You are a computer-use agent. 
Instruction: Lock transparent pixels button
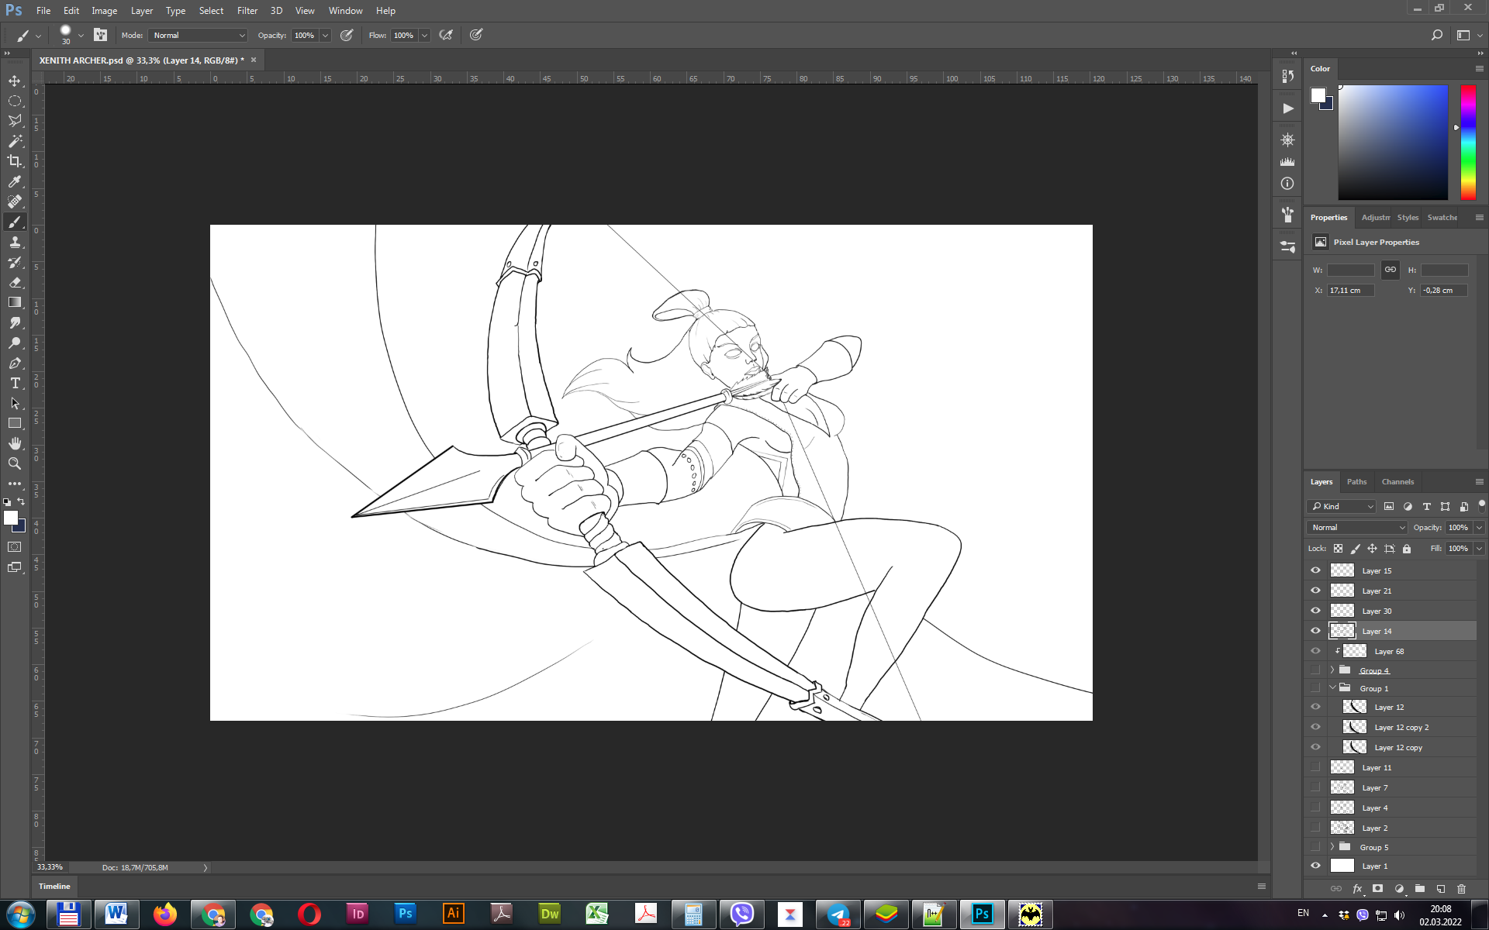pos(1338,548)
